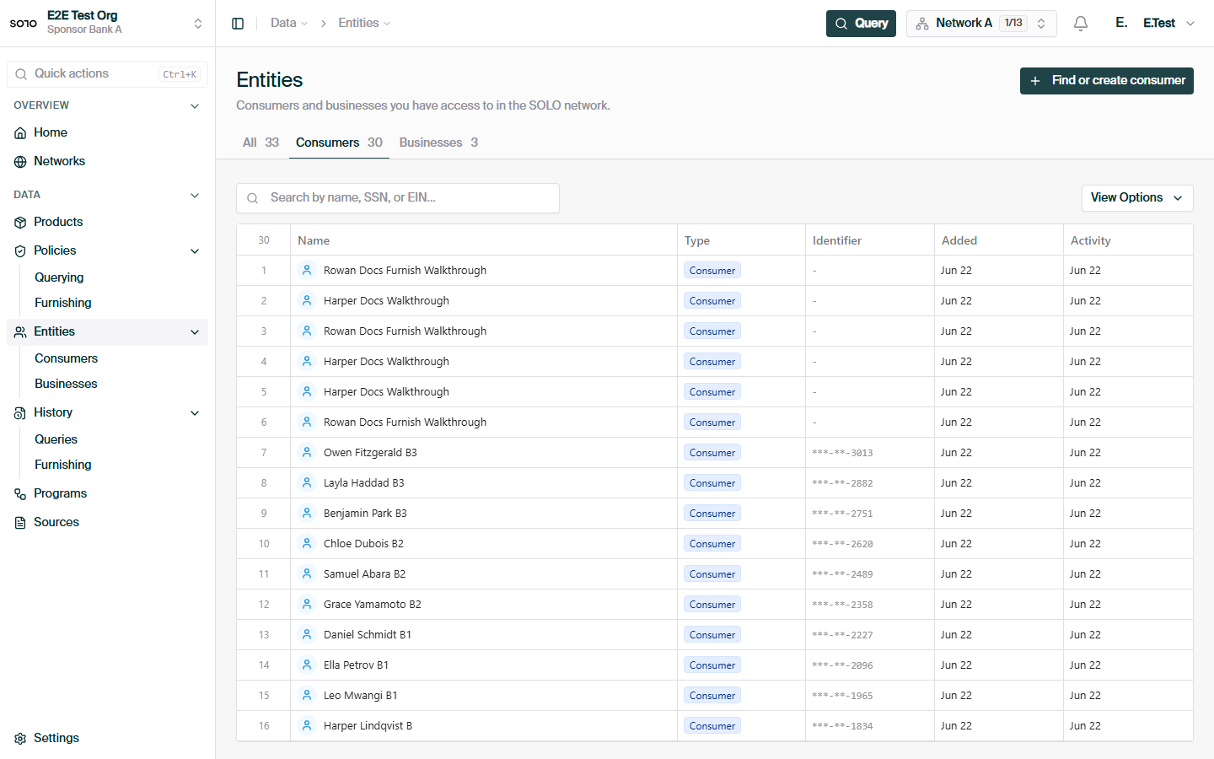Screen dimensions: 1214x759
Task: Click the Entities people icon
Action: click(20, 332)
